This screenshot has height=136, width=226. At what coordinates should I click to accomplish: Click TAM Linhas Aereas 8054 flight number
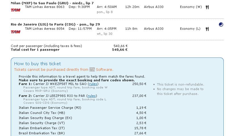pos(45,29)
